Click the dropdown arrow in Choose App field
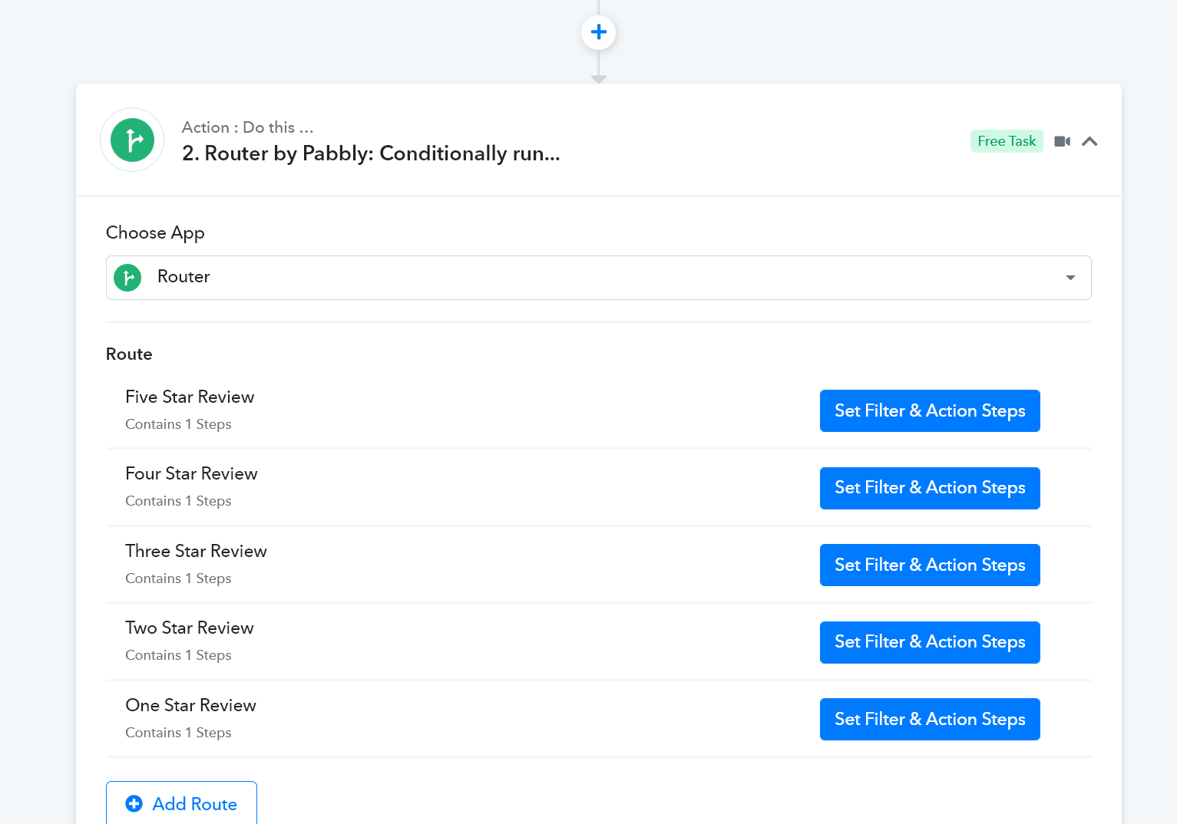This screenshot has width=1177, height=824. (1070, 278)
